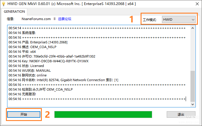Expand work mode list via chevron arrow

(x=193, y=19)
